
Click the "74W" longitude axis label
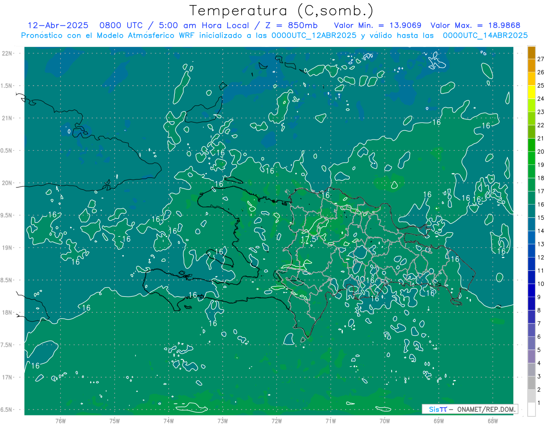tap(169, 420)
